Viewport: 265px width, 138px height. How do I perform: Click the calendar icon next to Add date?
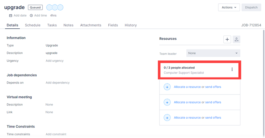[11, 16]
